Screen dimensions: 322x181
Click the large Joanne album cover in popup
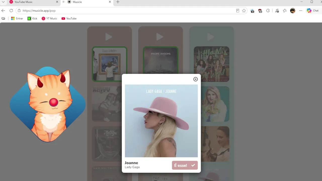point(161,121)
